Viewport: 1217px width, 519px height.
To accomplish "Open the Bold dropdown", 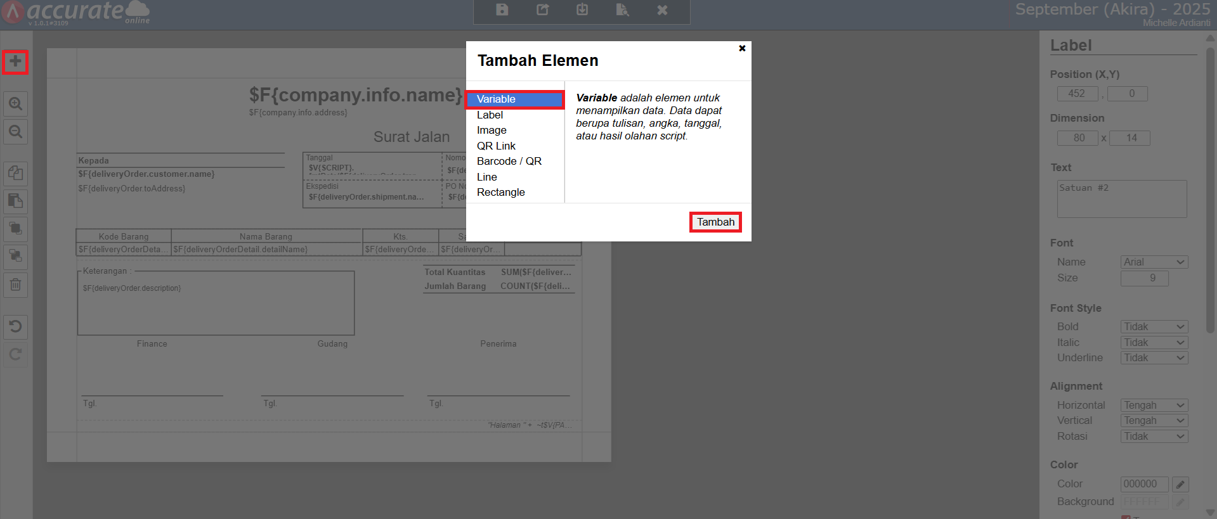I will pos(1154,327).
